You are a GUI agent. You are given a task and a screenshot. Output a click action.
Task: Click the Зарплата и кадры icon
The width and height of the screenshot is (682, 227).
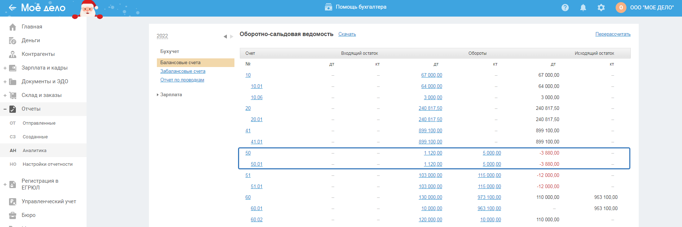click(13, 68)
